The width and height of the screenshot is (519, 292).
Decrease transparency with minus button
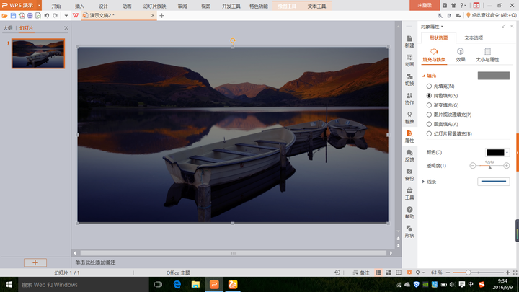click(x=473, y=166)
